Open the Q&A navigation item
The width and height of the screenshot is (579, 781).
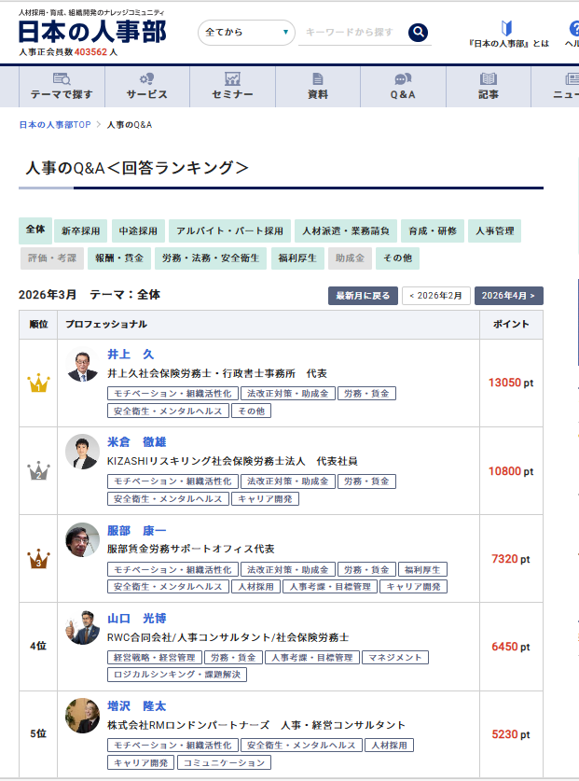click(403, 87)
